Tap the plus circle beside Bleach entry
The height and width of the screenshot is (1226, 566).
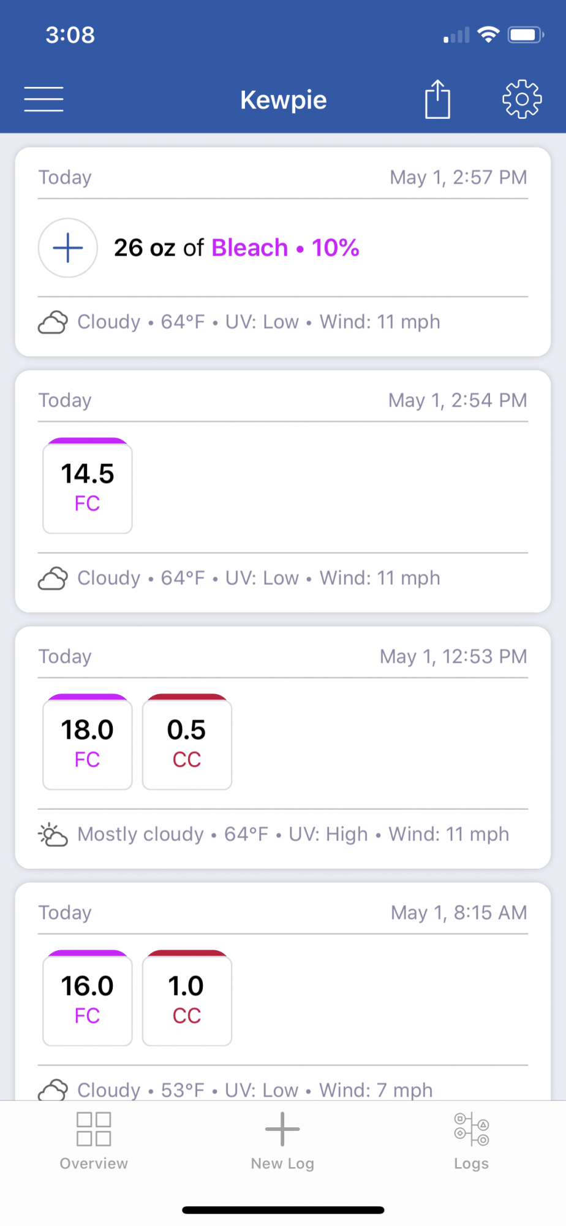[68, 248]
